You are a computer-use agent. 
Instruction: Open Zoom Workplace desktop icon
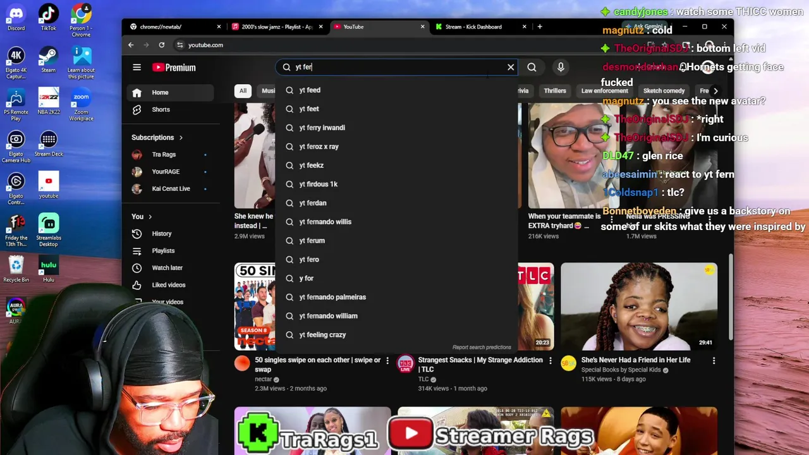tap(81, 105)
